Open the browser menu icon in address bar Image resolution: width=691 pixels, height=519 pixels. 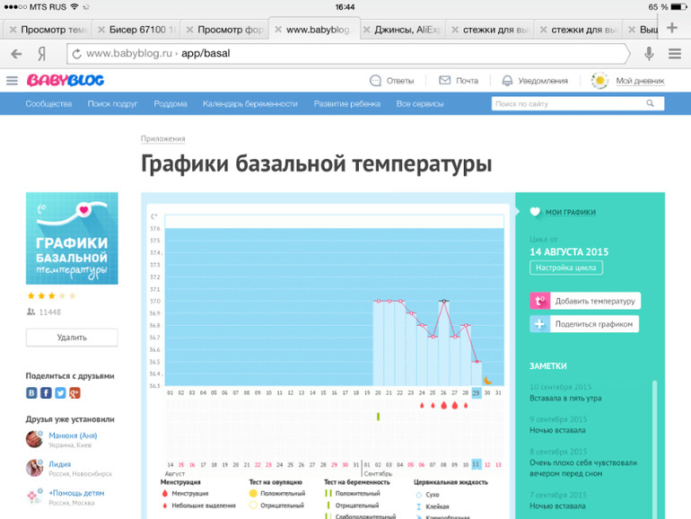tap(674, 53)
